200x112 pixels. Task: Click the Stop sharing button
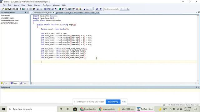tap(113, 102)
